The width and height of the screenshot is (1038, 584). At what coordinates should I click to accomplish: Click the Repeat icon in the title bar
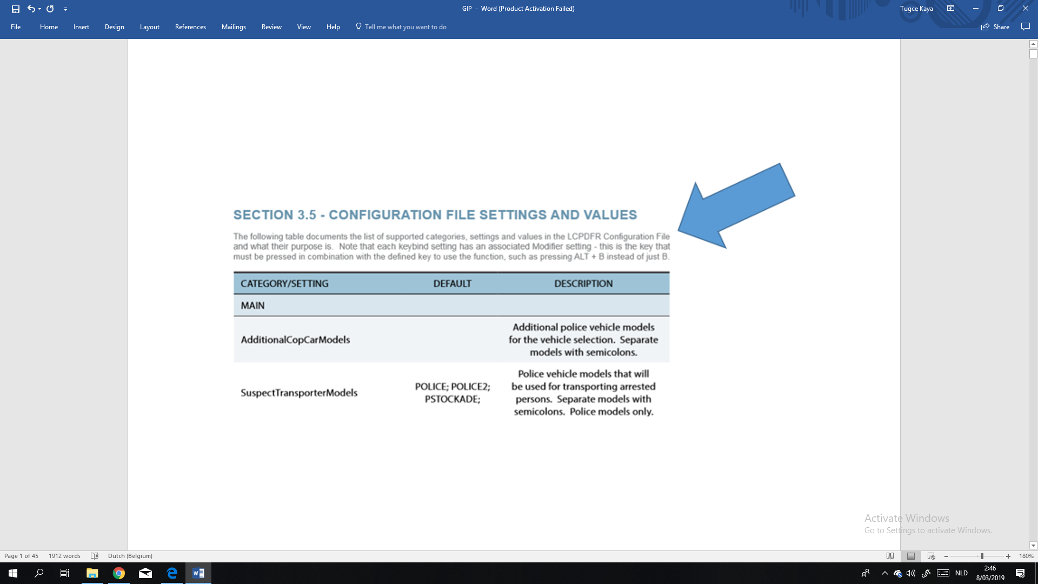point(50,9)
